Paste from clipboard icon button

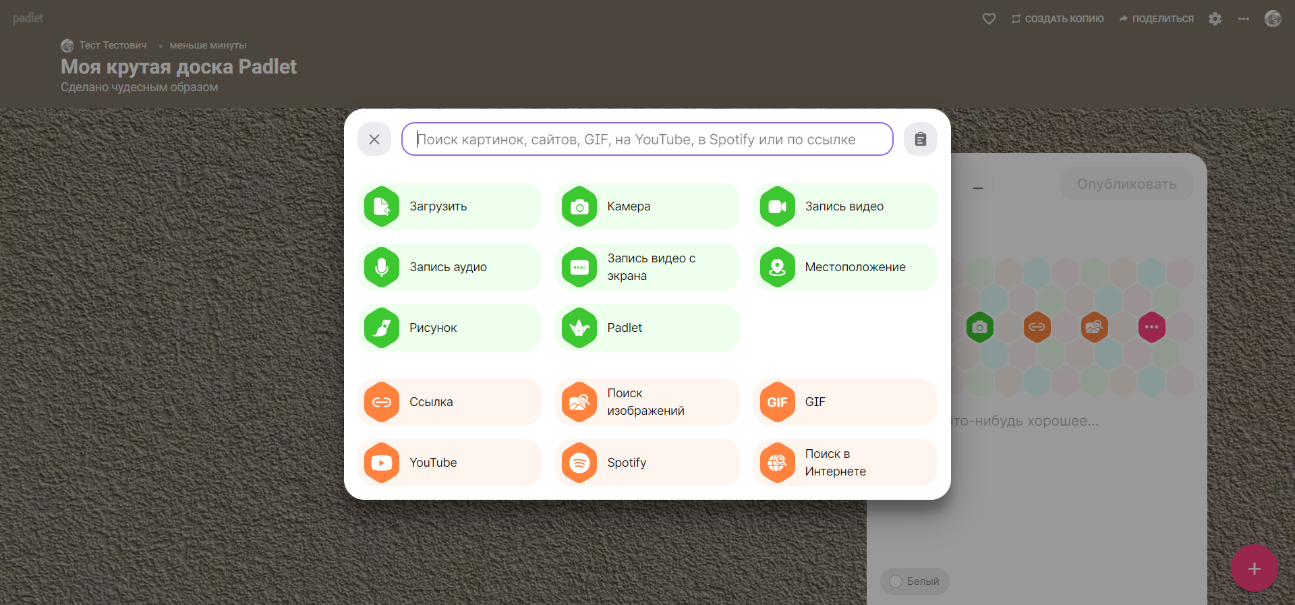coord(921,139)
